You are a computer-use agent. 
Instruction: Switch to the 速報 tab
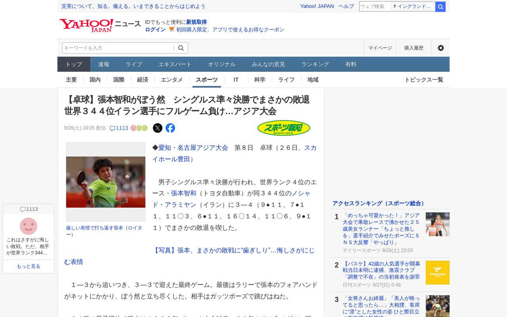[104, 65]
